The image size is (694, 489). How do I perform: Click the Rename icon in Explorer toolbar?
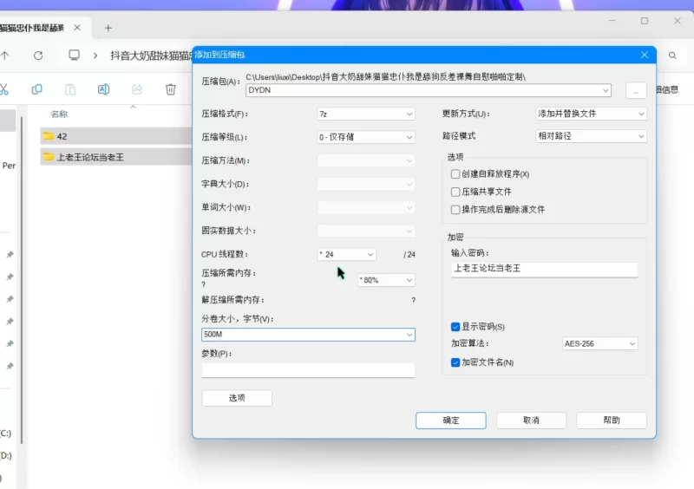[x=103, y=89]
